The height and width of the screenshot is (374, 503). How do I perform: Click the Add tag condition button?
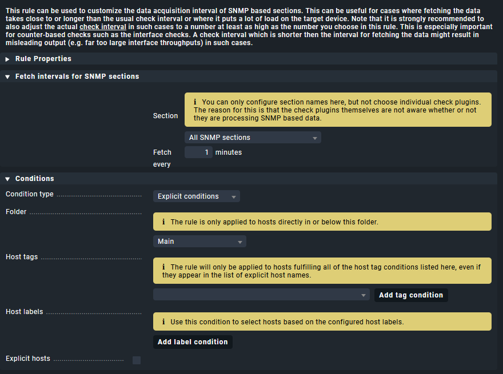click(x=411, y=295)
